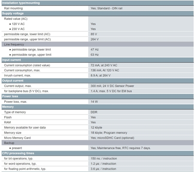195x172 pixels.
Task: Click the '47 Hz' value
Action: tap(94, 49)
